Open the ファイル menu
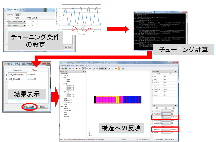 point(63,65)
